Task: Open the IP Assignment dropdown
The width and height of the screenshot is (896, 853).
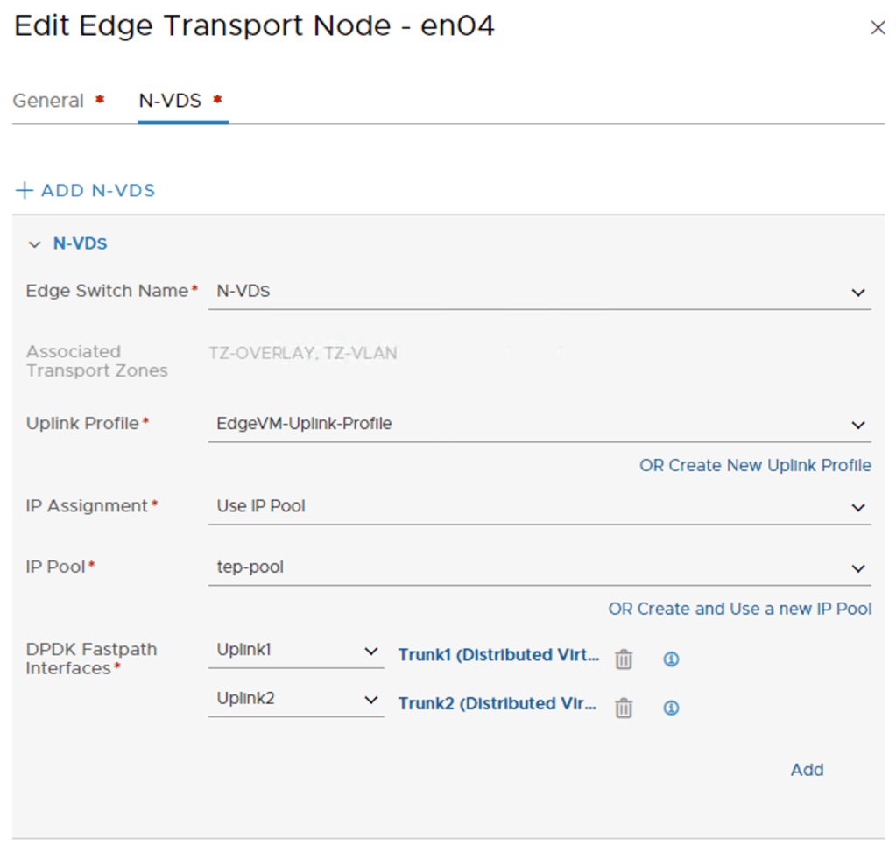Action: click(859, 507)
